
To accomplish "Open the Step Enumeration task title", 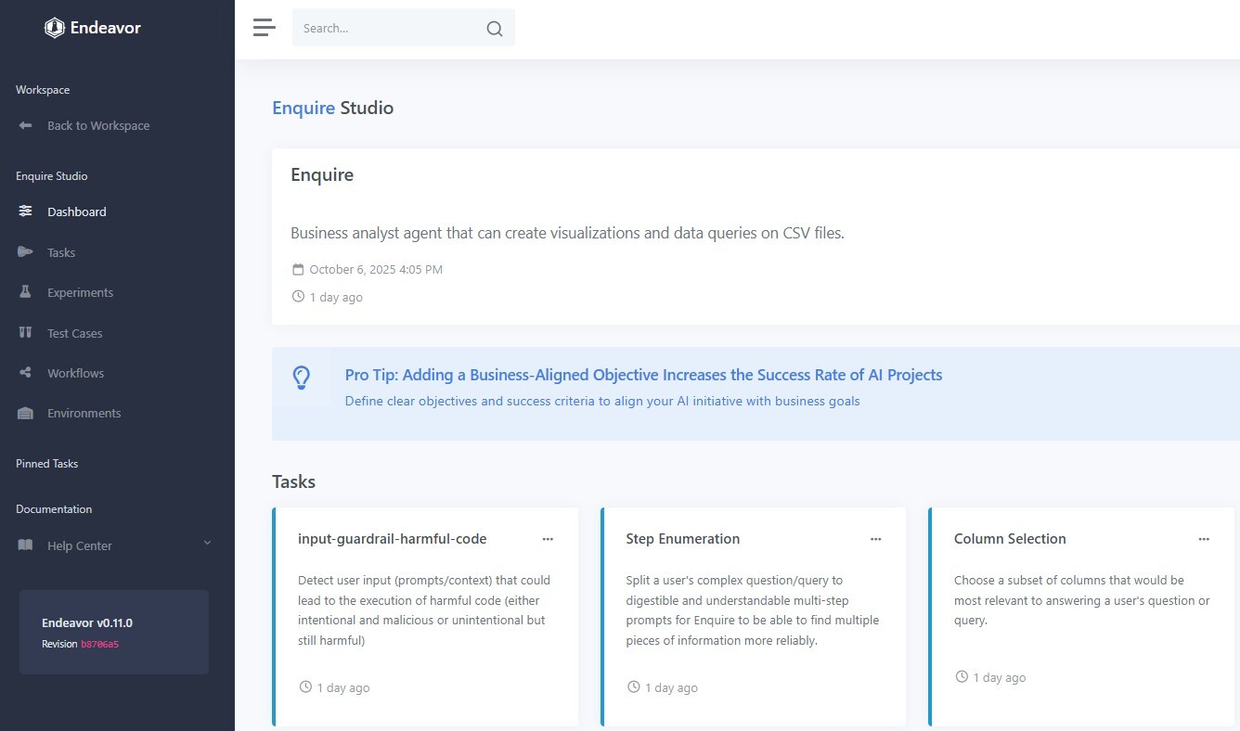I will pos(682,539).
